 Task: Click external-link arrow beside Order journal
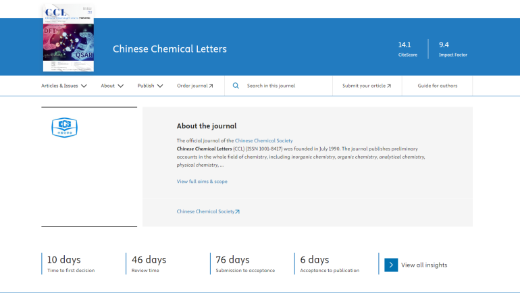pyautogui.click(x=211, y=86)
